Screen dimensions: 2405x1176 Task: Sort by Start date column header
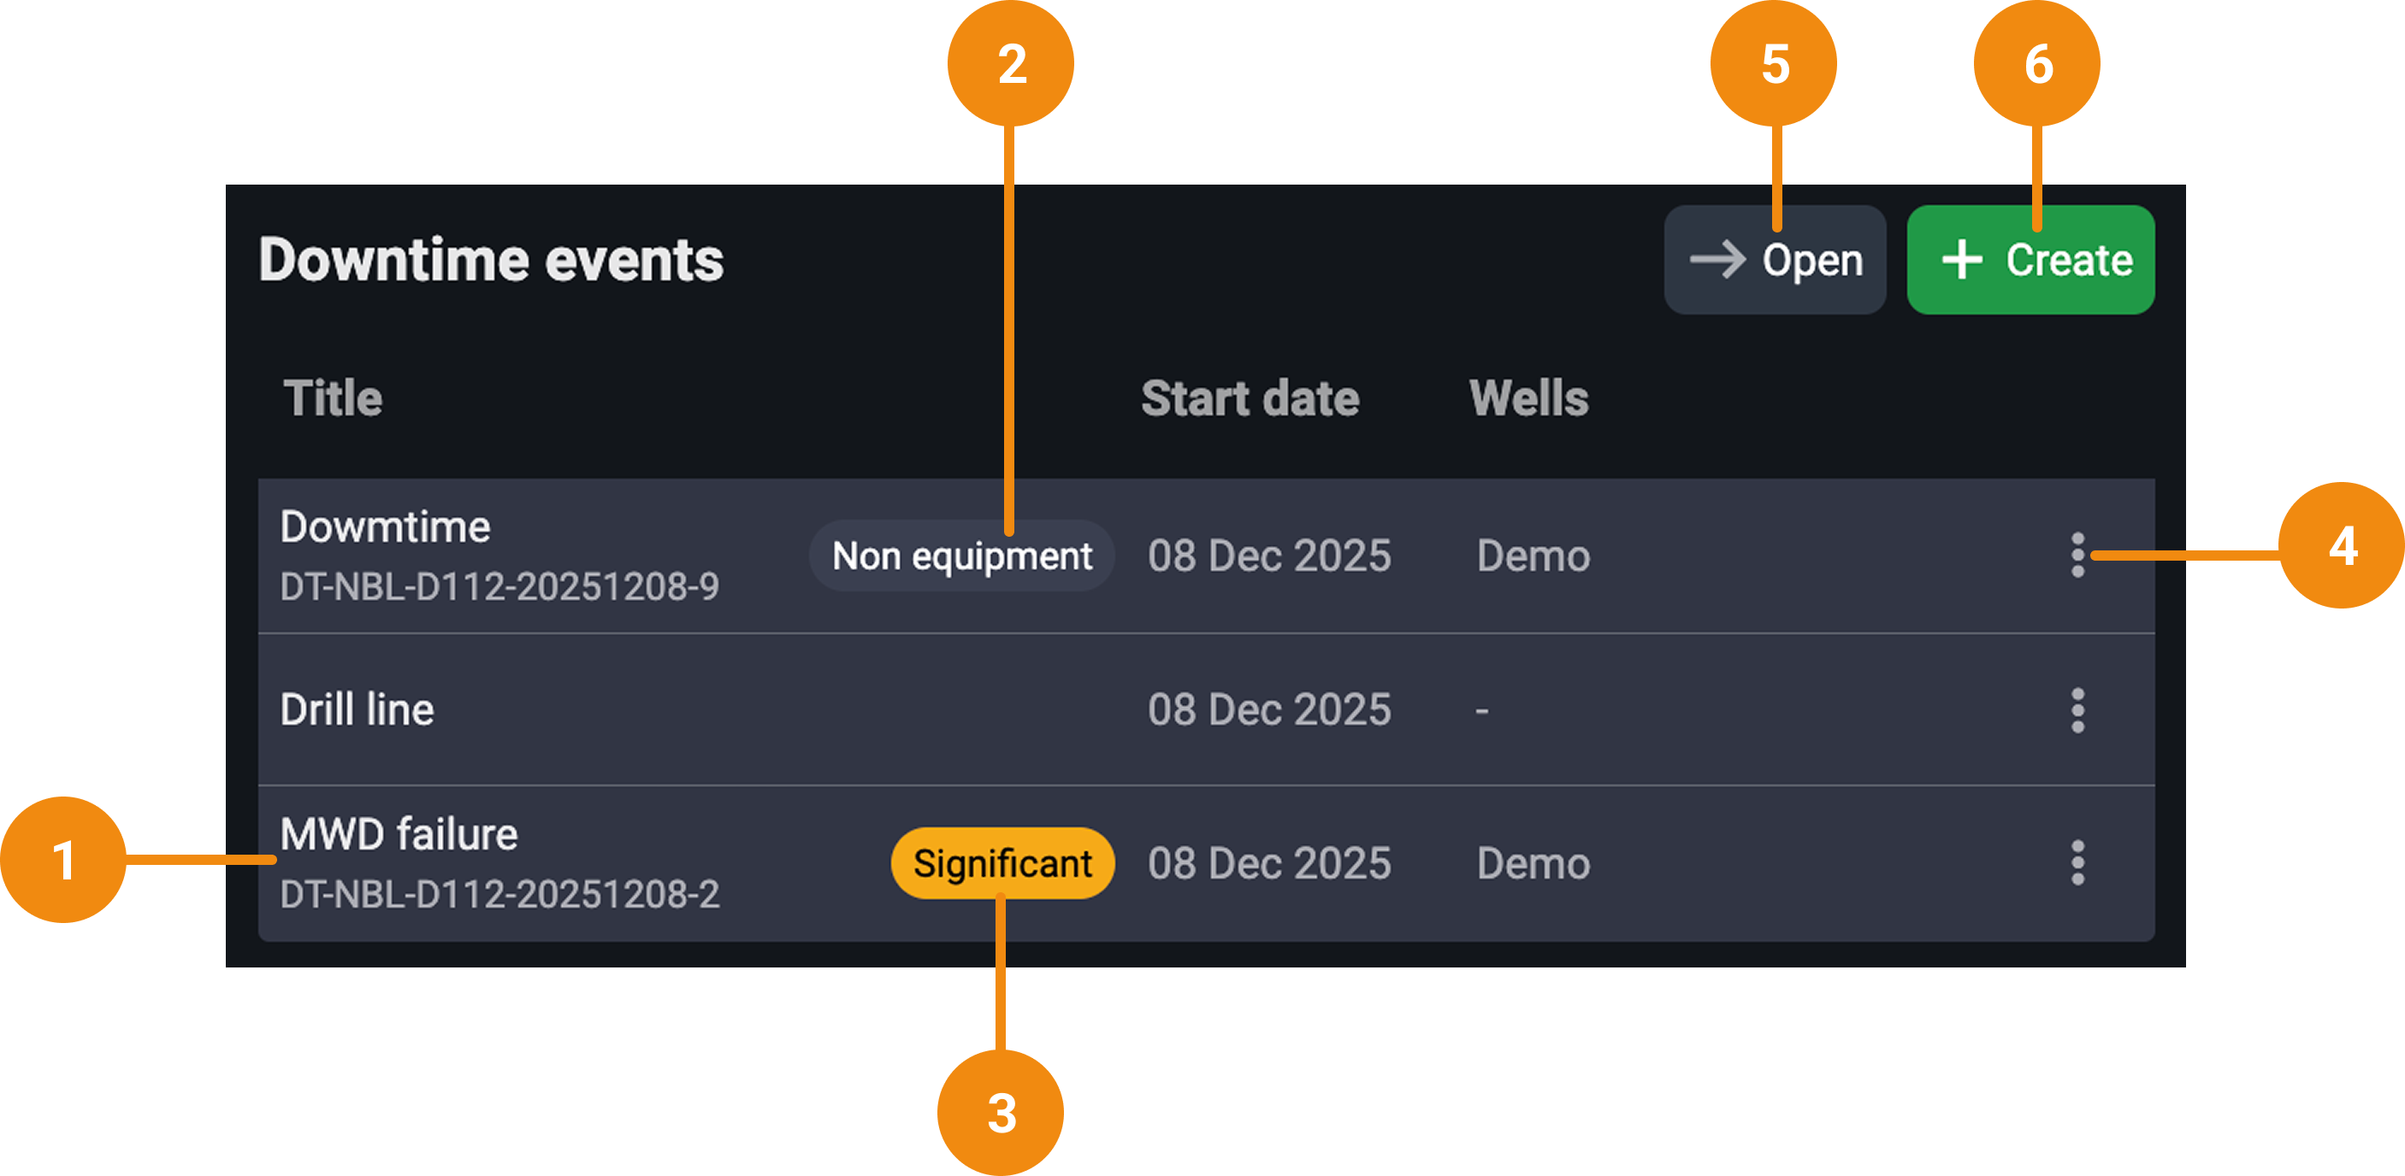[x=1250, y=398]
